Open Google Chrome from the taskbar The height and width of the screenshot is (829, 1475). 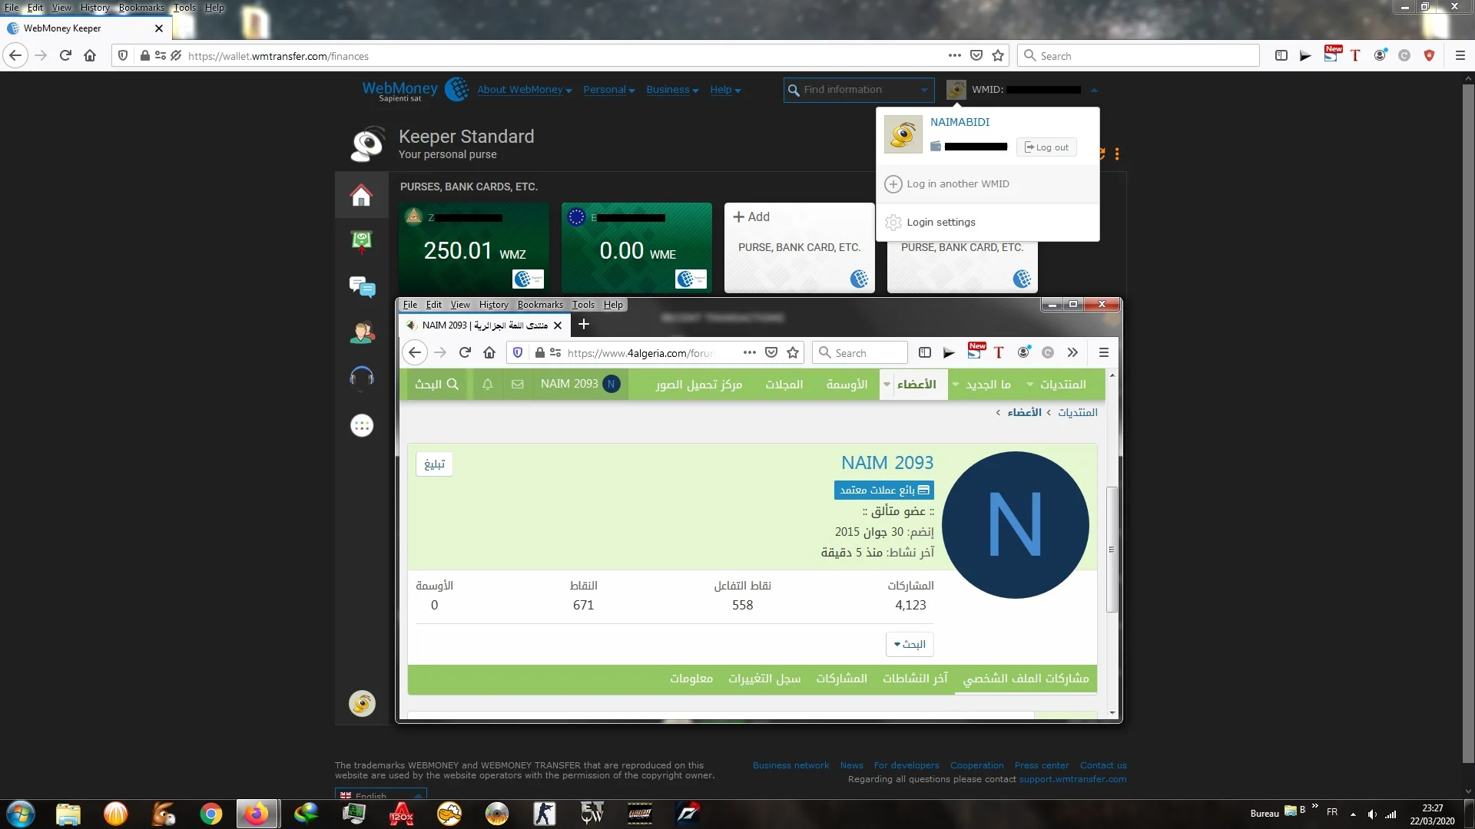point(210,814)
